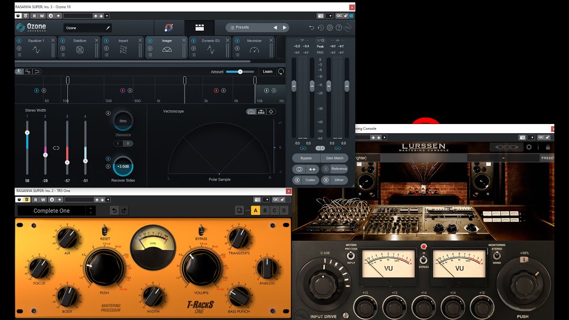The width and height of the screenshot is (569, 320).
Task: Toggle Equalizer 1 module power
Action: tap(19, 41)
